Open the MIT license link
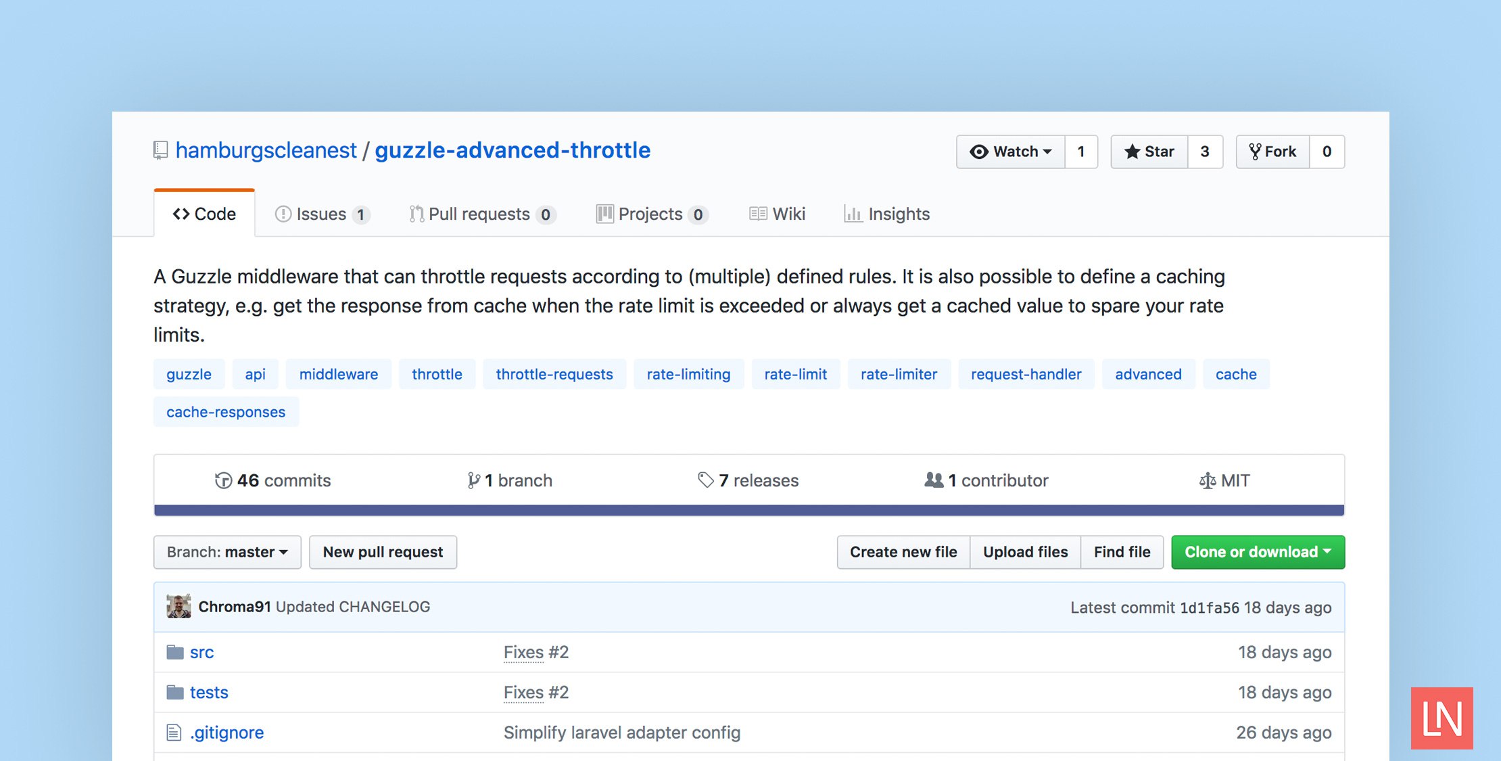Viewport: 1501px width, 761px height. [x=1224, y=480]
